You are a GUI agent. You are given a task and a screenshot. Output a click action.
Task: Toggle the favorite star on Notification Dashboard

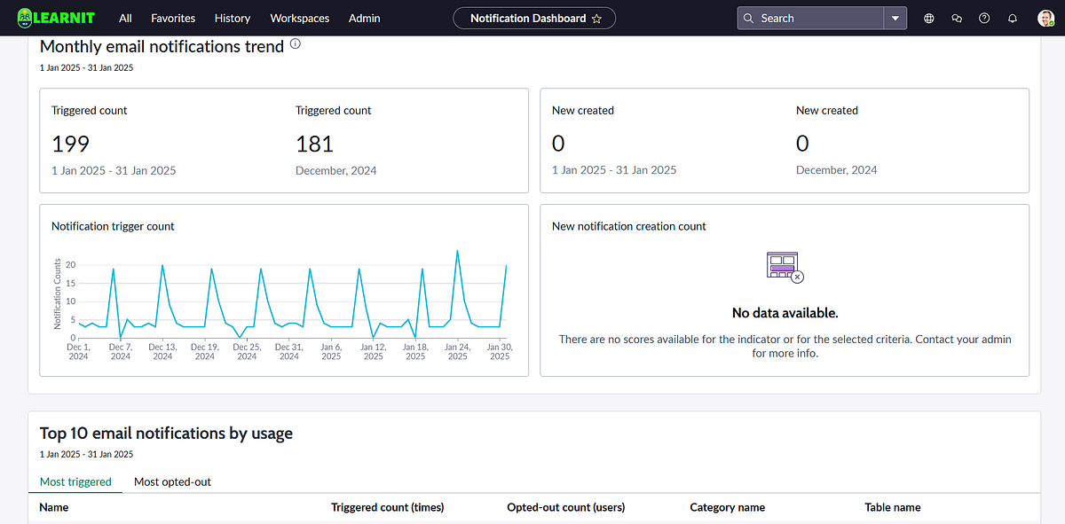point(597,18)
